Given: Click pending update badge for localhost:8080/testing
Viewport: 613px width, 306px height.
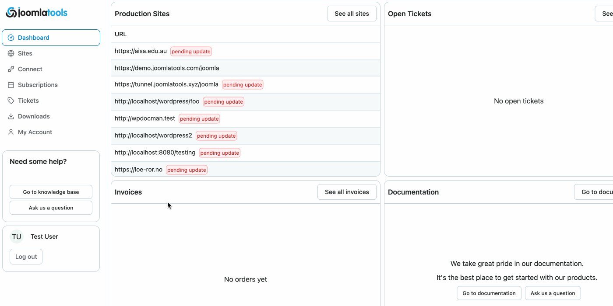Looking at the screenshot, I should coord(220,153).
